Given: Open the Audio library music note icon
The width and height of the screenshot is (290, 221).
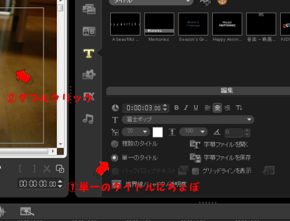Looking at the screenshot, I should tap(88, 119).
